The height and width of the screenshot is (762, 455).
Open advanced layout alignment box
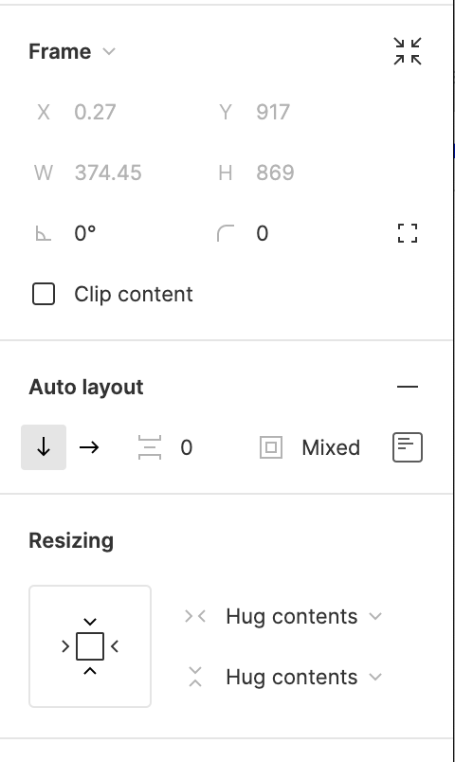pos(408,447)
